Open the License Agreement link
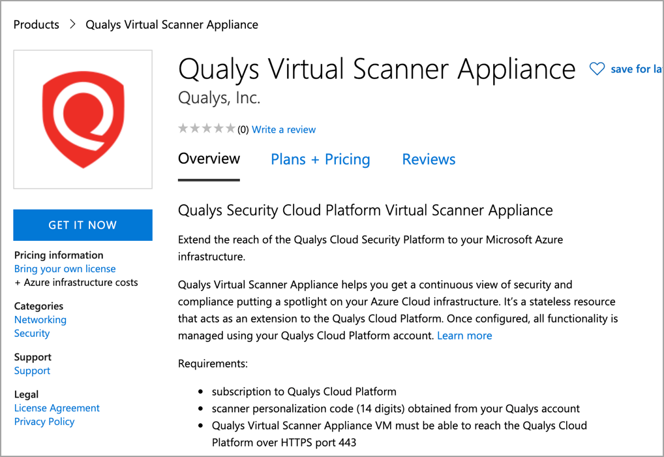Viewport: 664px width, 457px height. 57,408
